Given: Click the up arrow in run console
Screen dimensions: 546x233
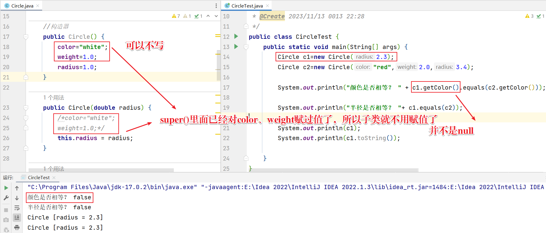Looking at the screenshot, I should click(17, 188).
